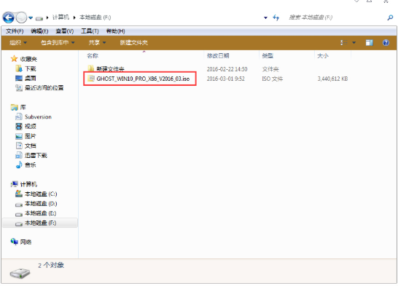Click the search box for 本地磁盘 (F:)
This screenshot has width=398, height=286.
coord(335,17)
